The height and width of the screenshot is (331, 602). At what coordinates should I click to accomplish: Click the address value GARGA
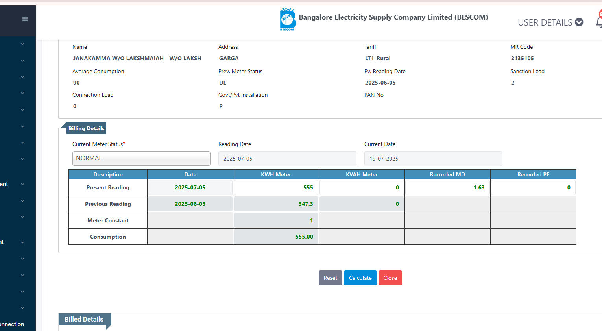pos(229,58)
